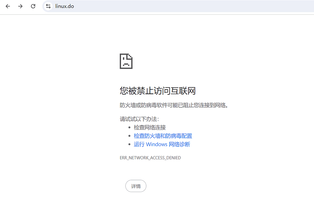This screenshot has width=314, height=199.
Task: Open the 检查防火墙和防病毒配置 link
Action: pos(163,136)
